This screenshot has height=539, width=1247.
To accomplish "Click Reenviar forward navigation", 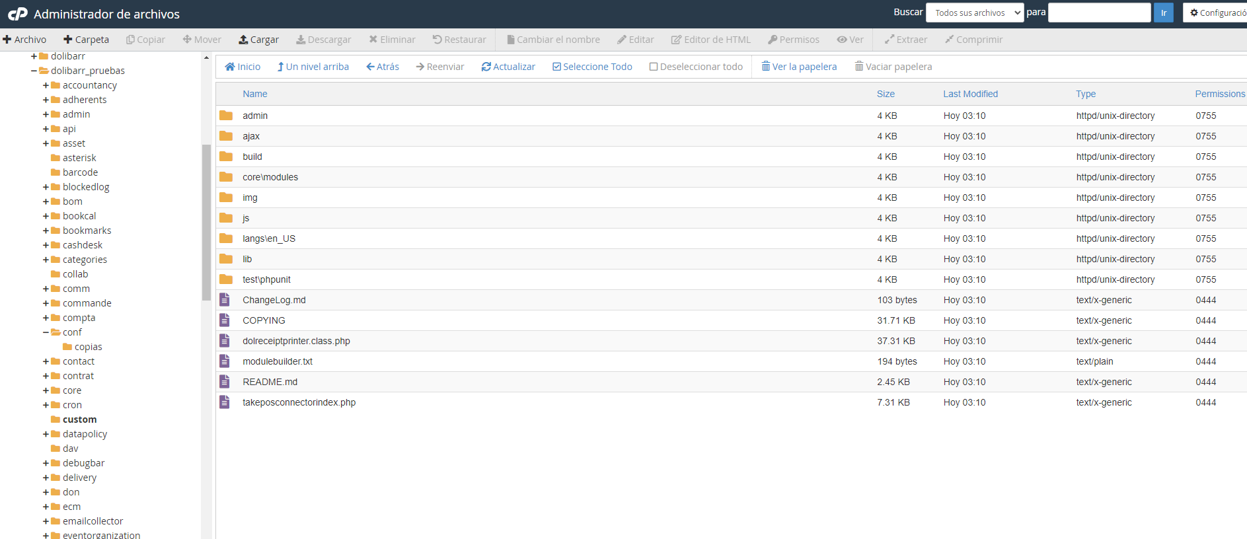I will (440, 67).
